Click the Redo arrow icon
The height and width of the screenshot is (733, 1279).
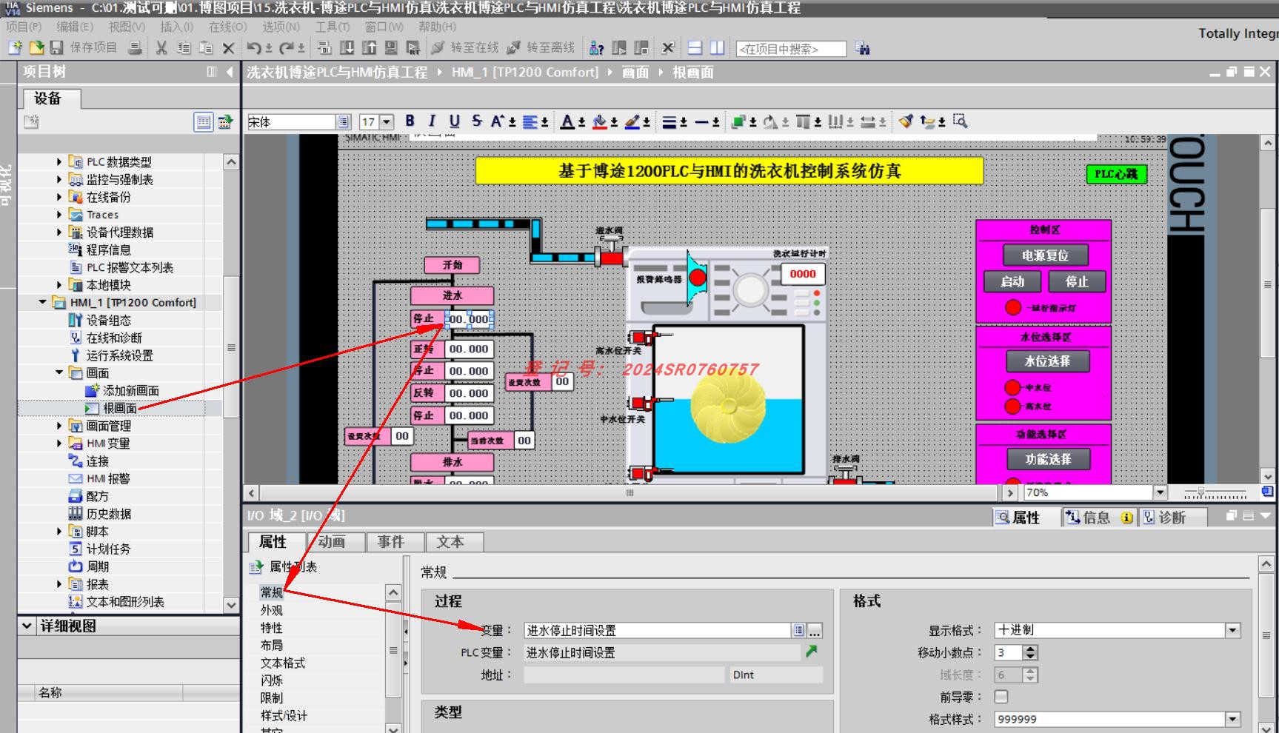pos(288,48)
